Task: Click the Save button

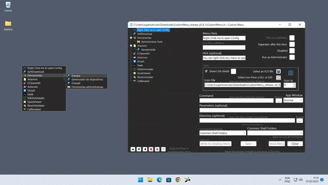Action: (x=248, y=144)
